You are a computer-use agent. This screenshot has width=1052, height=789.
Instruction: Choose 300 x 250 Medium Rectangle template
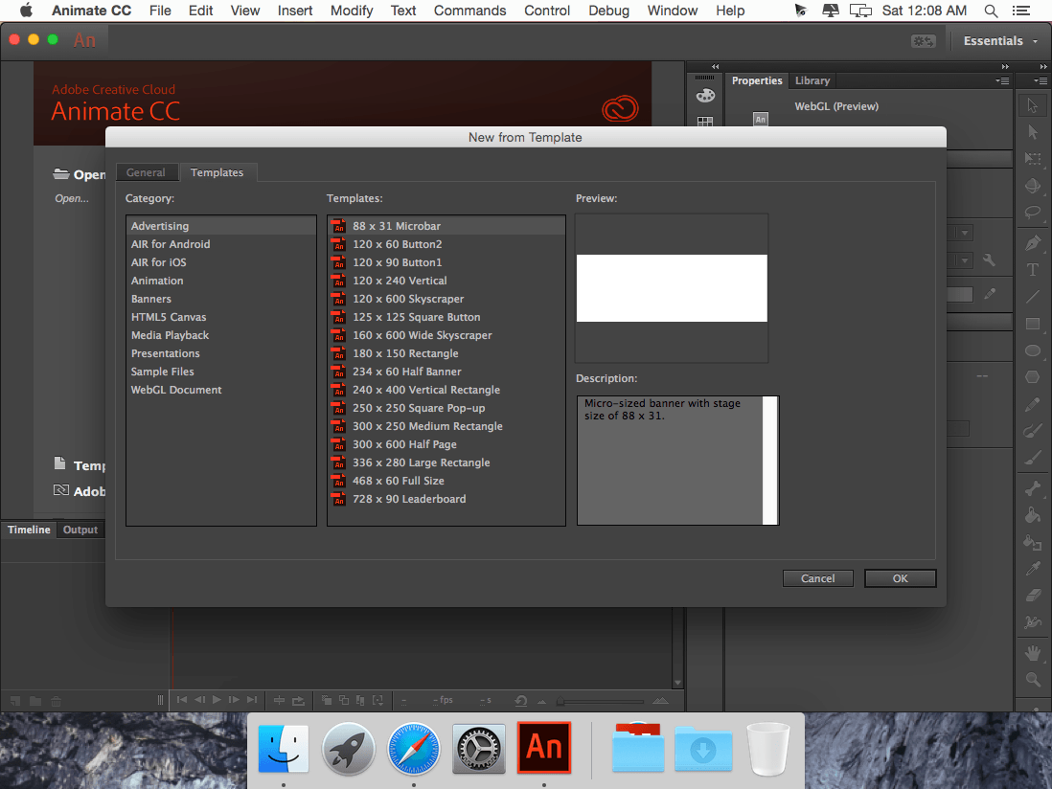(x=446, y=426)
